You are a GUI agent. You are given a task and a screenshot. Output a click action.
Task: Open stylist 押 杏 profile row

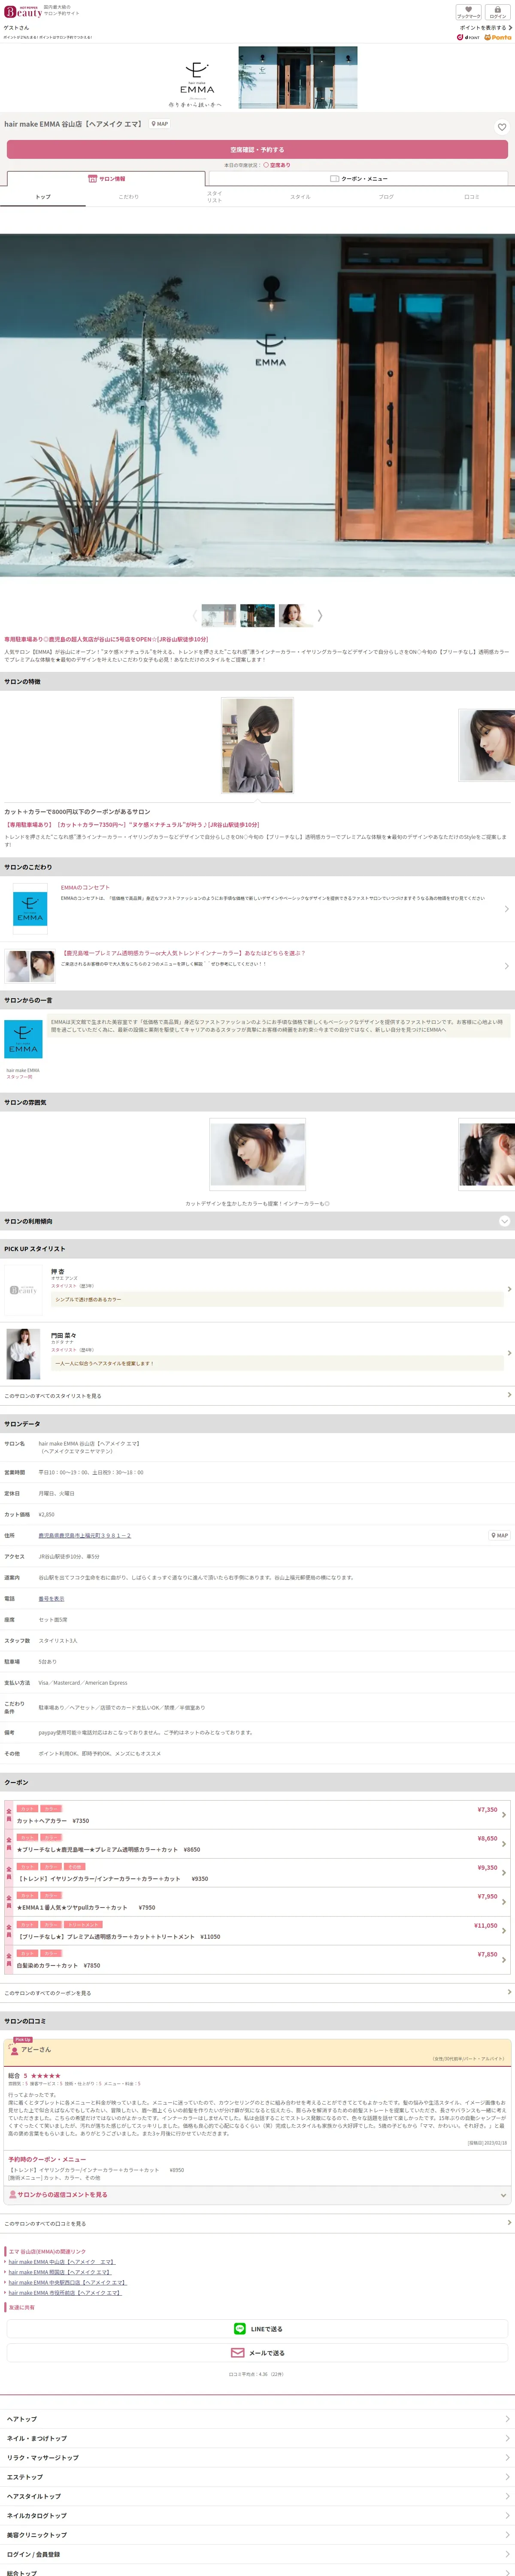[x=257, y=1290]
